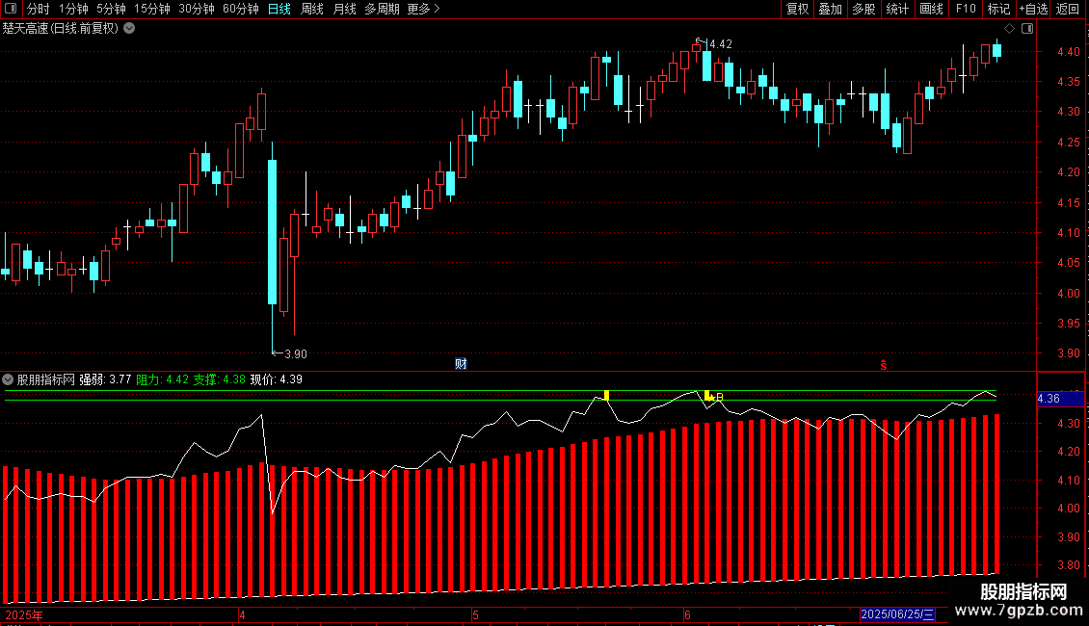Switch to 分时 intraday chart
The image size is (1089, 626).
[x=39, y=9]
